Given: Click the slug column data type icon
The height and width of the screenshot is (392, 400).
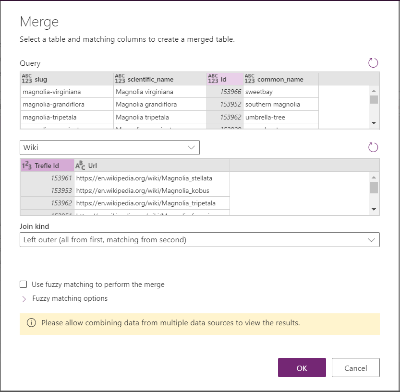Looking at the screenshot, I should click(x=26, y=79).
